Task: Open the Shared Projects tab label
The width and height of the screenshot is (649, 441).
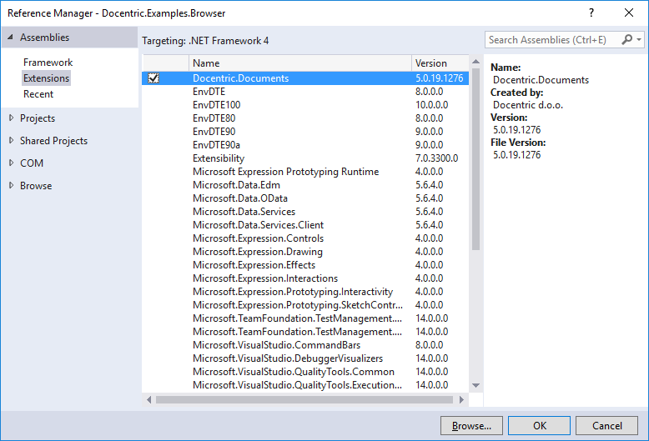Action: (x=54, y=141)
